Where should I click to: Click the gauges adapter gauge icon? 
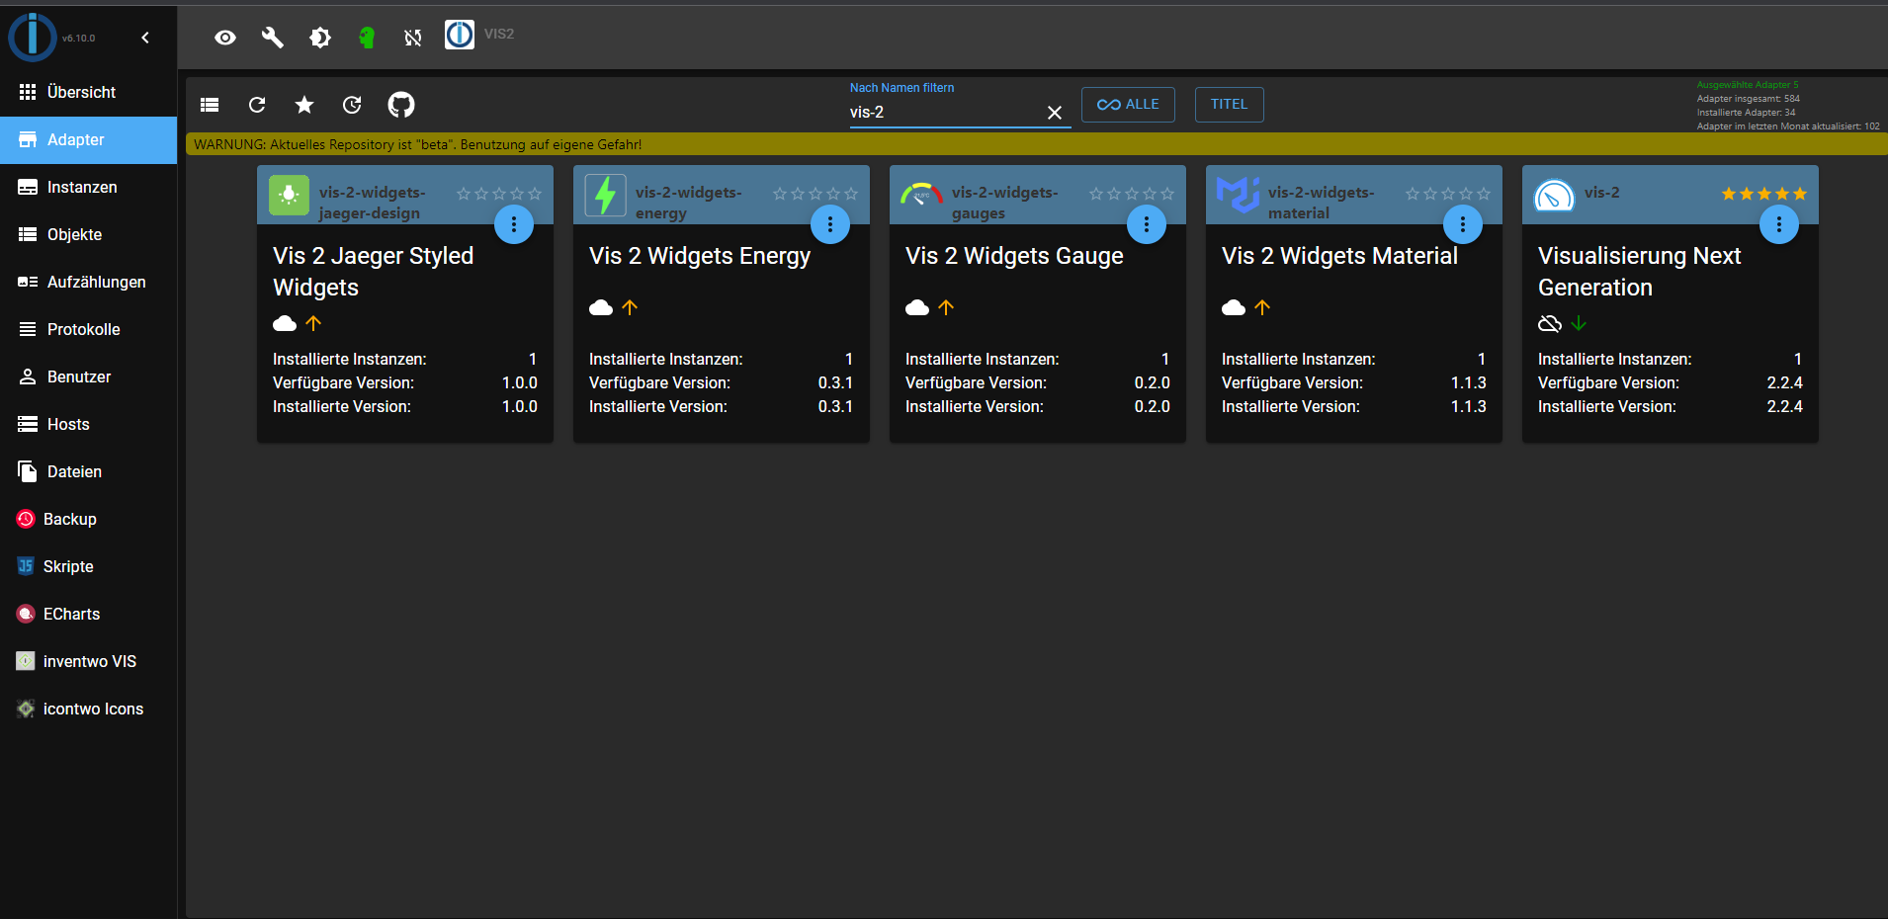[x=921, y=194]
